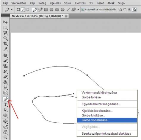141x140 pixels.
Task: Open the 3D menu
Action: tap(91, 3)
